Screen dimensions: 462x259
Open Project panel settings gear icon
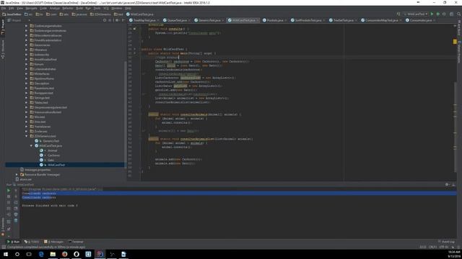pos(117,20)
